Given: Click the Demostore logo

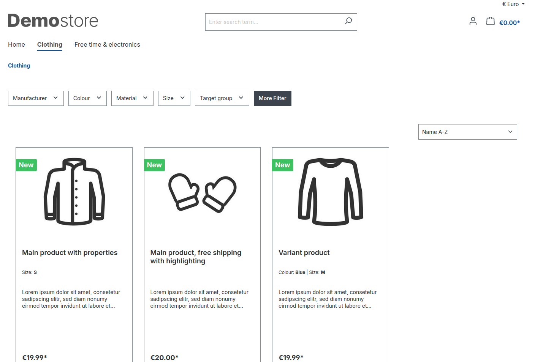Looking at the screenshot, I should pos(53,21).
